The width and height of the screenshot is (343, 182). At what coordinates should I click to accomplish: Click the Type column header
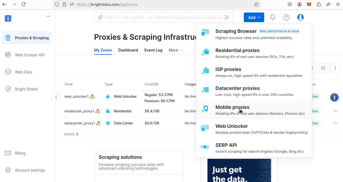[109, 84]
